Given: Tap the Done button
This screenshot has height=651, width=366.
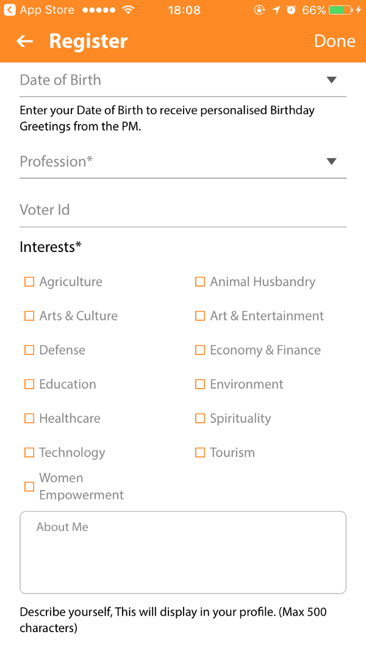Looking at the screenshot, I should tap(334, 41).
